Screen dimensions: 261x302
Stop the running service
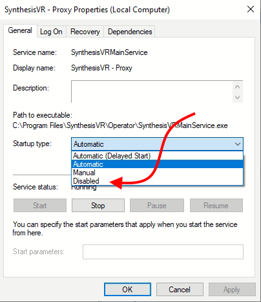pyautogui.click(x=98, y=206)
